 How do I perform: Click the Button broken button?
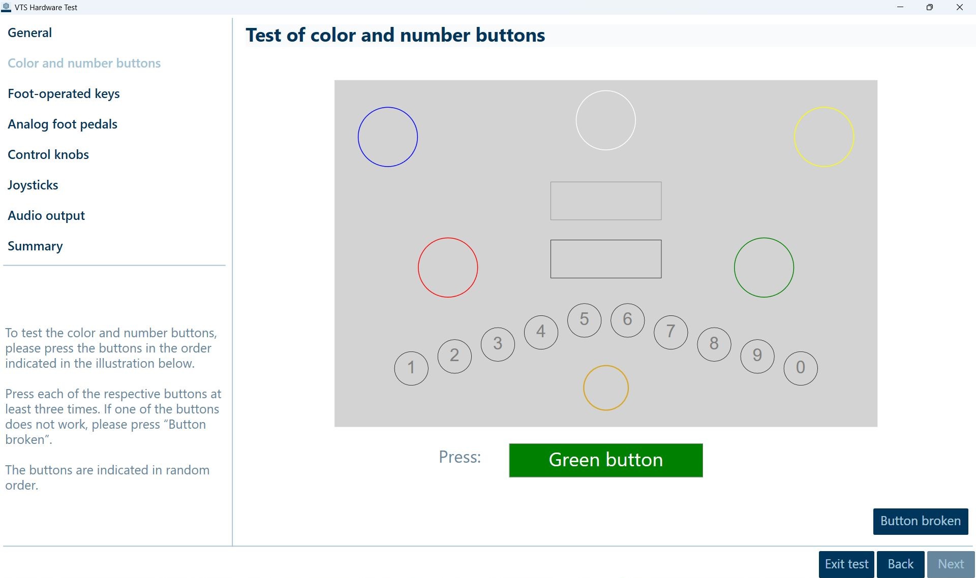pyautogui.click(x=920, y=521)
